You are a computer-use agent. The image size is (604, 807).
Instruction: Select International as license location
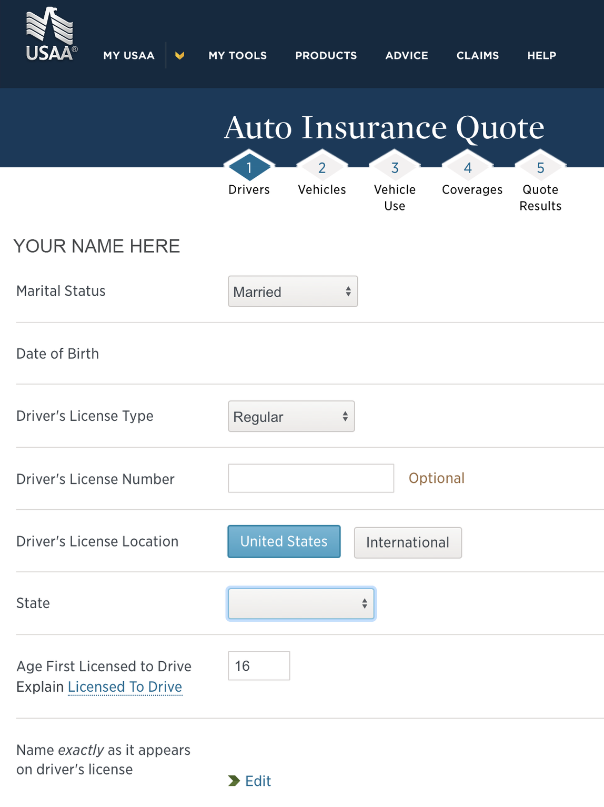(x=408, y=542)
